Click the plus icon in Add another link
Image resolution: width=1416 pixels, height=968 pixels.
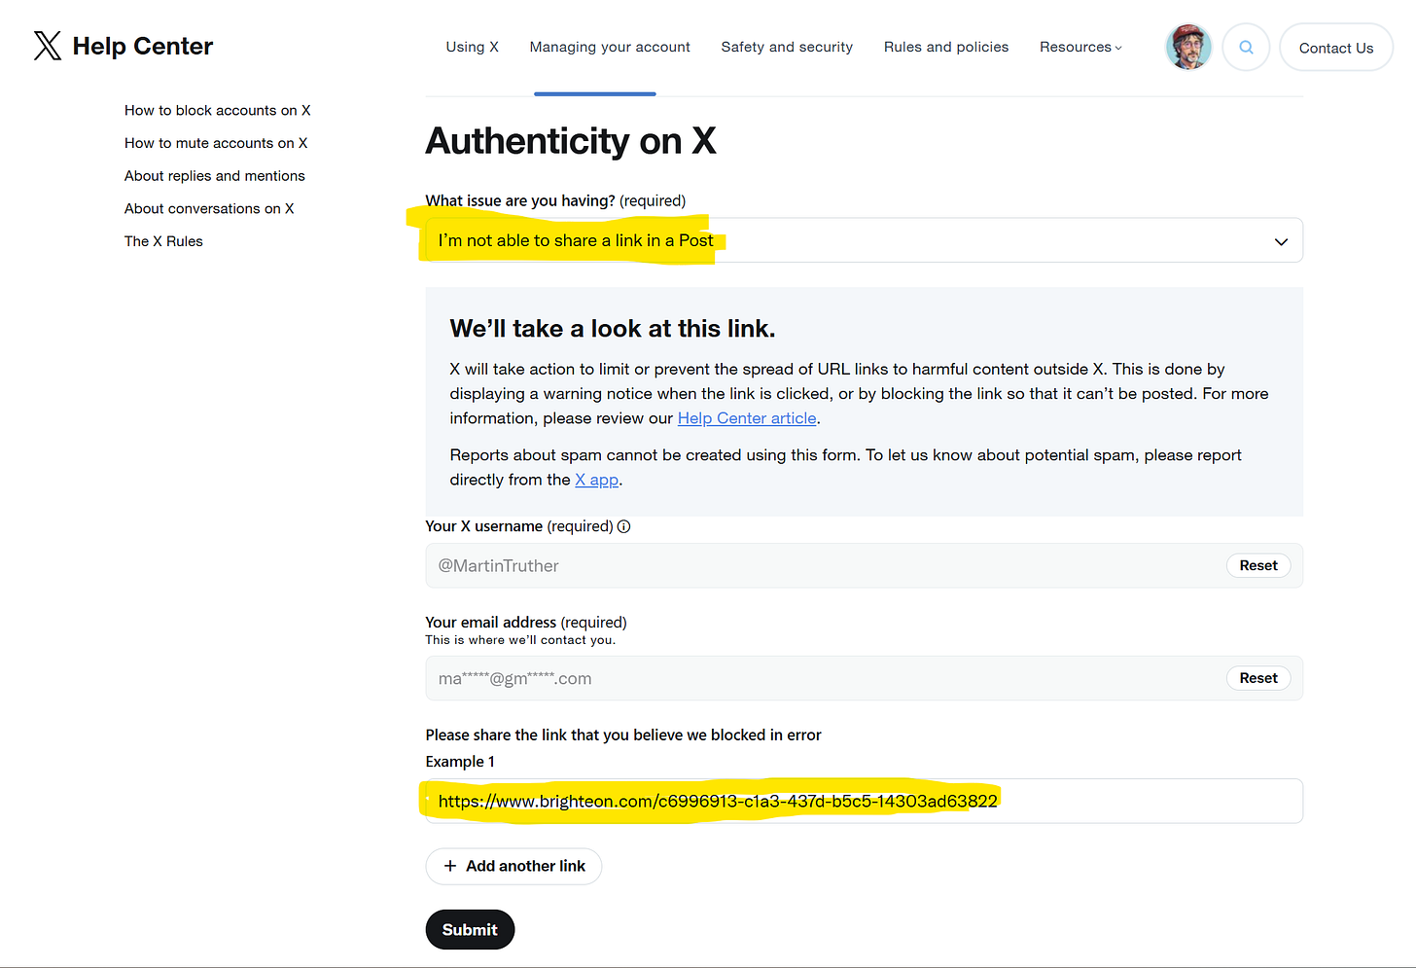coord(450,866)
